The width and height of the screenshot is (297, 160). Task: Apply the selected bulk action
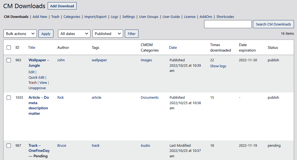click(x=46, y=34)
